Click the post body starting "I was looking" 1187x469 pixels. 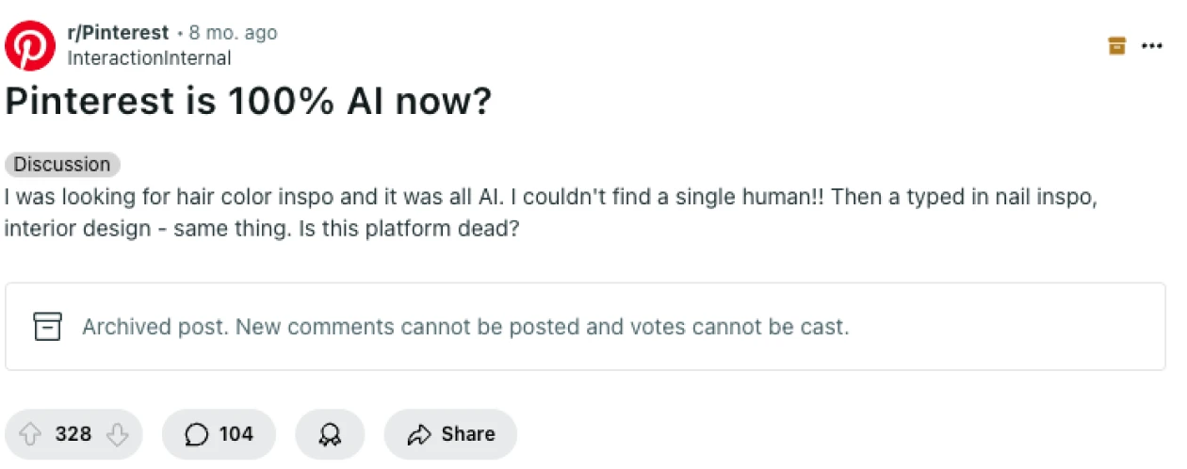(377, 198)
